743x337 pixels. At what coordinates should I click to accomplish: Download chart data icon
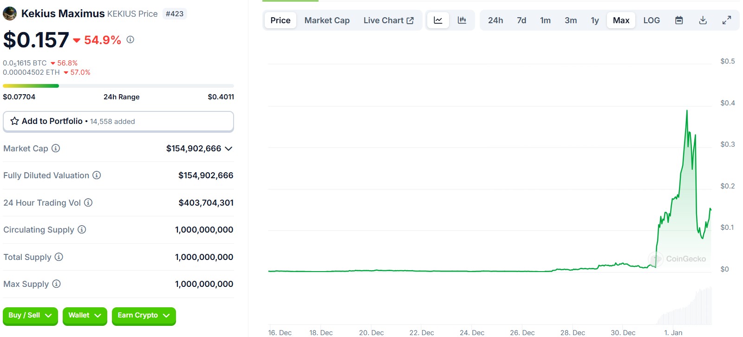tap(703, 20)
